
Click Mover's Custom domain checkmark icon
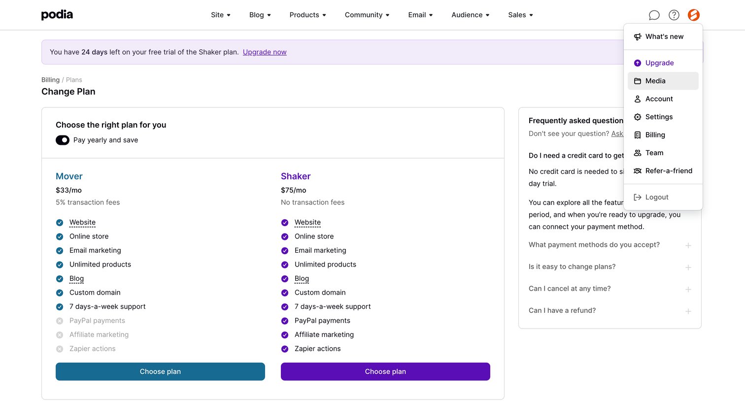(60, 293)
